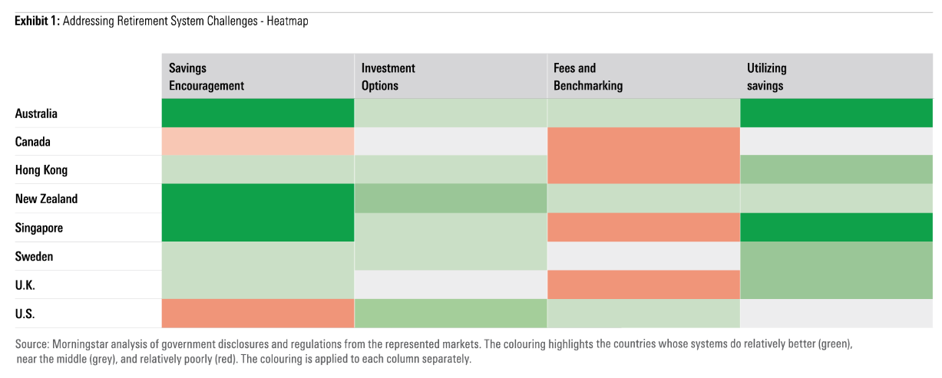Click Australia's dark green Utilizing savings cell
The image size is (942, 378).
835,113
